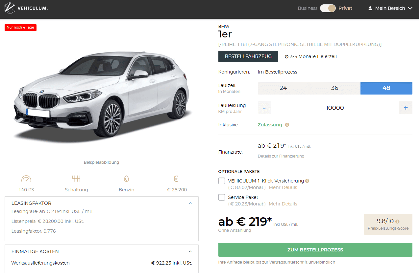Screen dimensions: 419x278
Task: Click the Bestellfahrzeug button
Action: (248, 56)
